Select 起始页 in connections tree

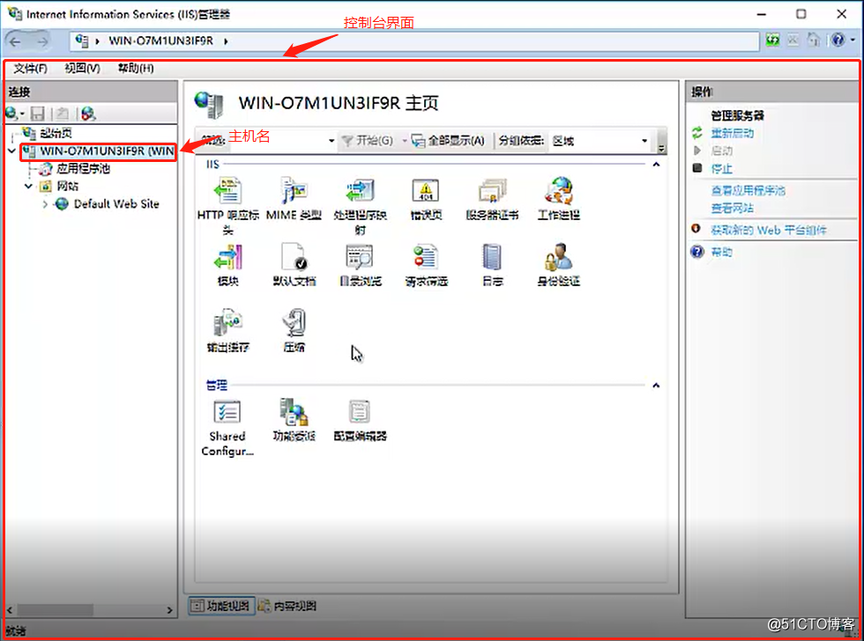coord(56,133)
